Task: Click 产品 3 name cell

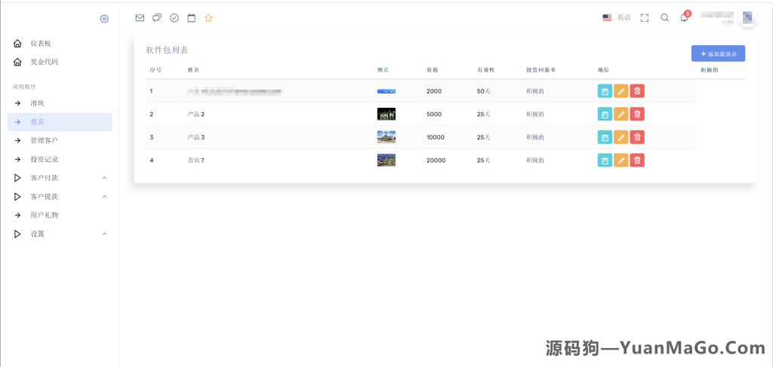Action: pos(196,137)
